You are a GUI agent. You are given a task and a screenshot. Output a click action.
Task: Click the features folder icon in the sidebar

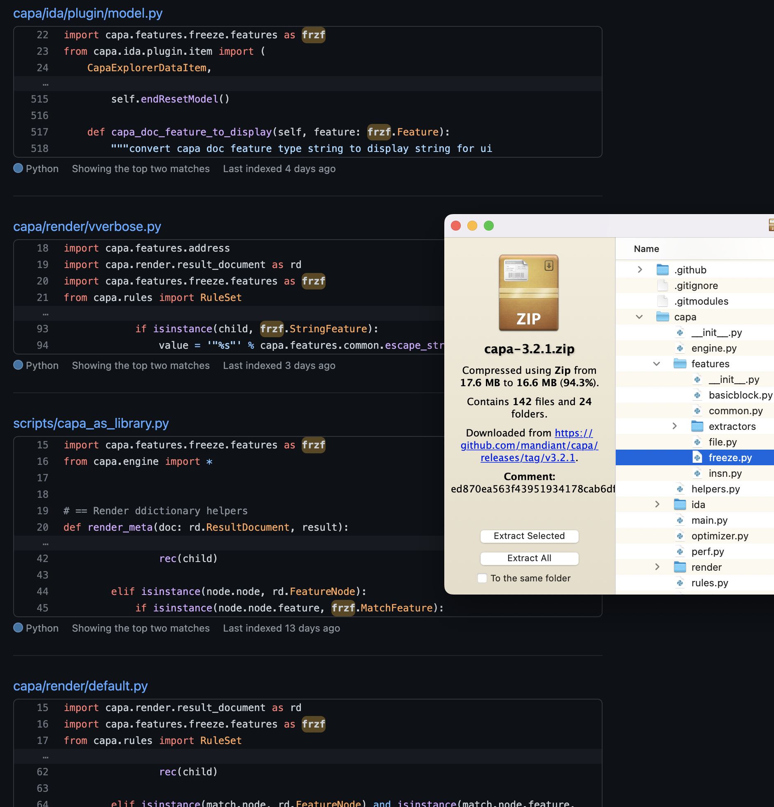point(680,364)
